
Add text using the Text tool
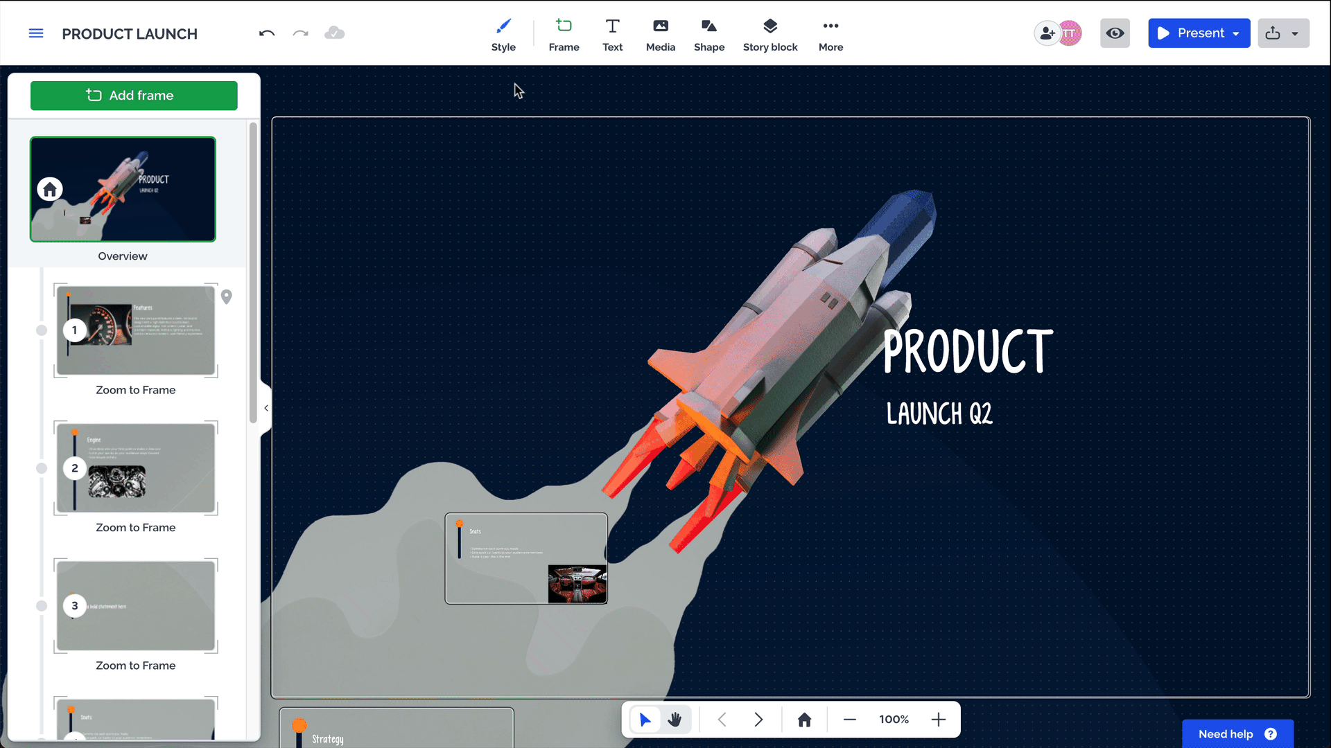[x=612, y=33]
